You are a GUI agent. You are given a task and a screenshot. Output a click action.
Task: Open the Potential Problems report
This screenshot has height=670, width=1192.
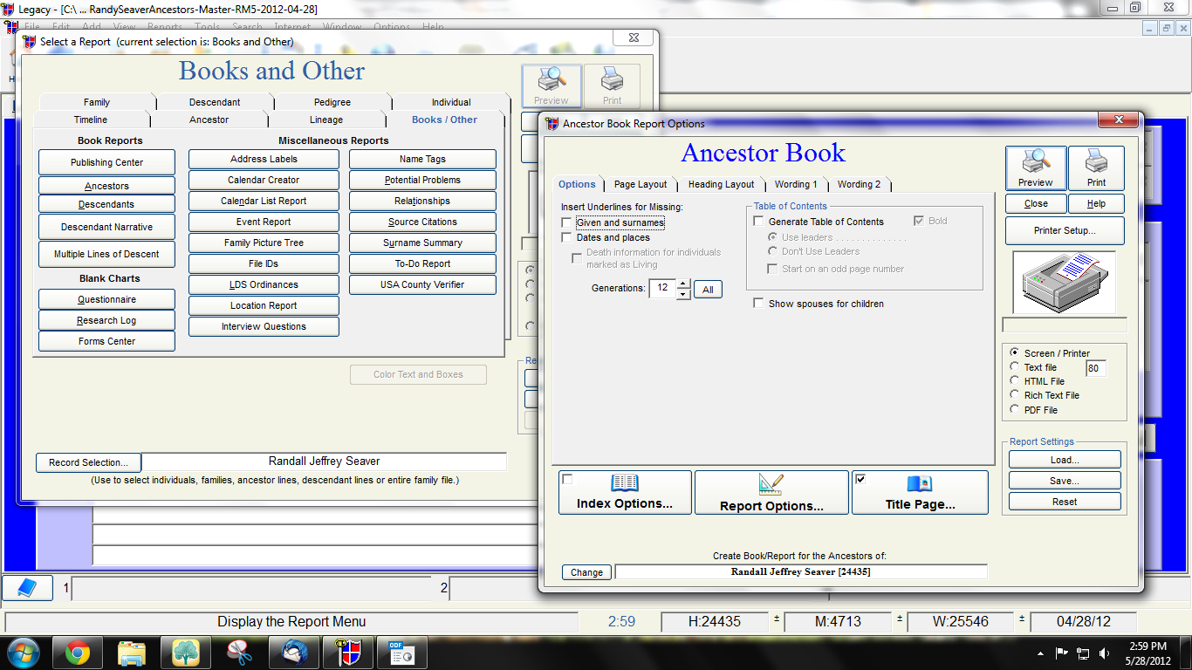coord(422,180)
